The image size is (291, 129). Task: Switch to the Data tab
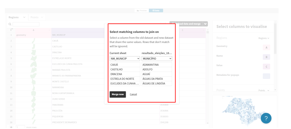click(156, 11)
